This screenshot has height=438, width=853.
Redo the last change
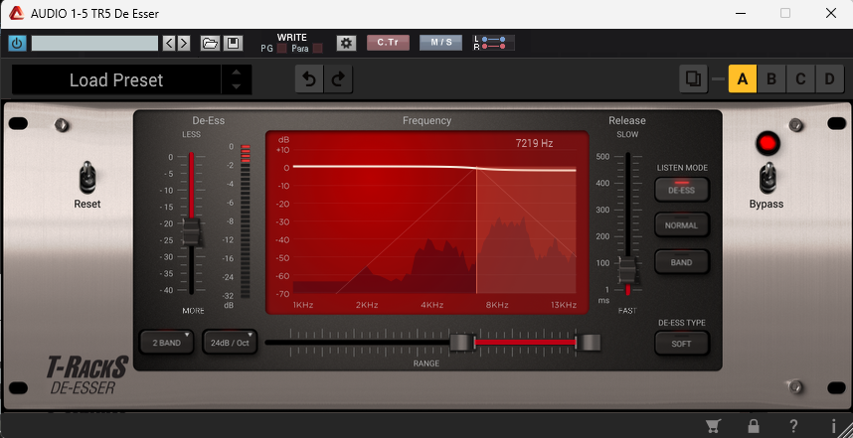(338, 79)
